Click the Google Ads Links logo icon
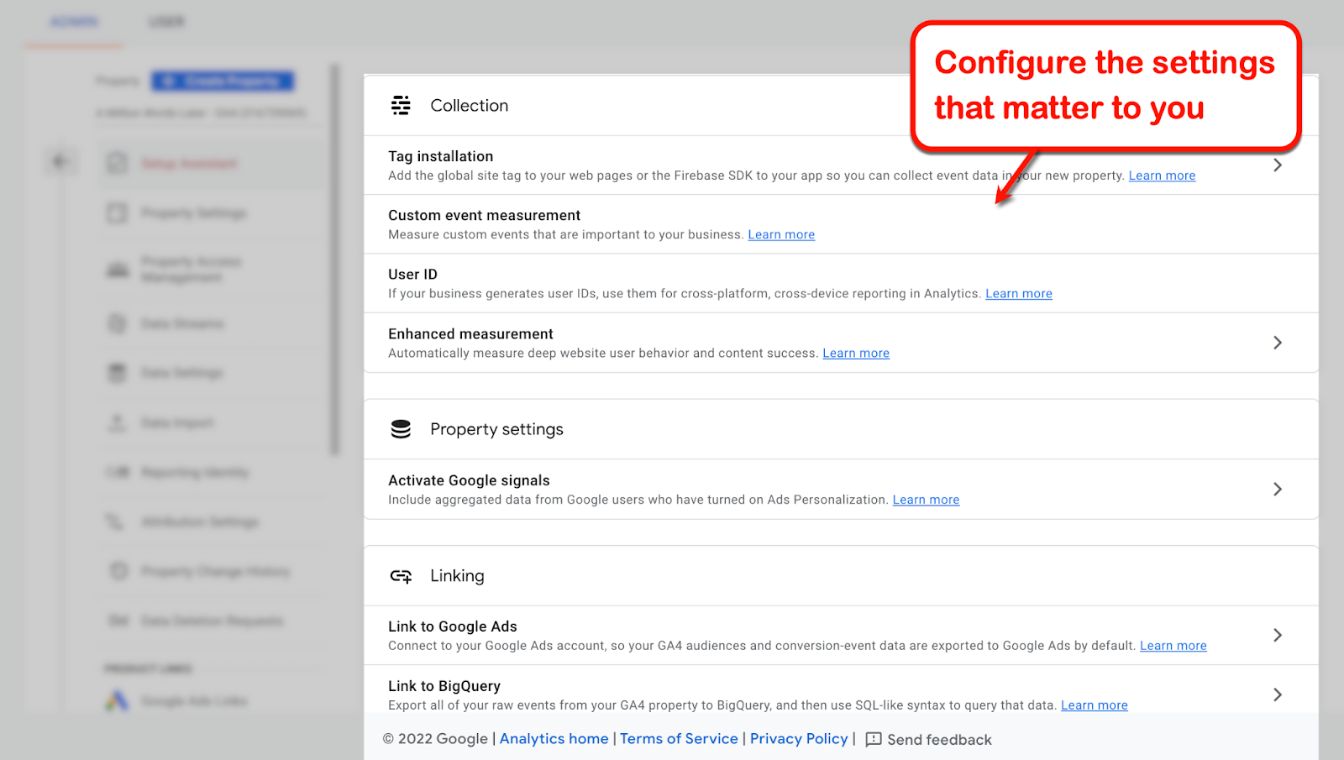The width and height of the screenshot is (1344, 760). [x=118, y=700]
